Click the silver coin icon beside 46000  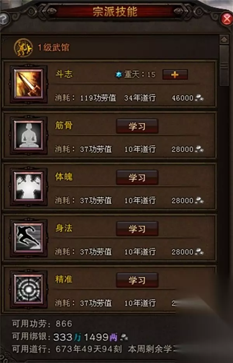click(x=199, y=98)
